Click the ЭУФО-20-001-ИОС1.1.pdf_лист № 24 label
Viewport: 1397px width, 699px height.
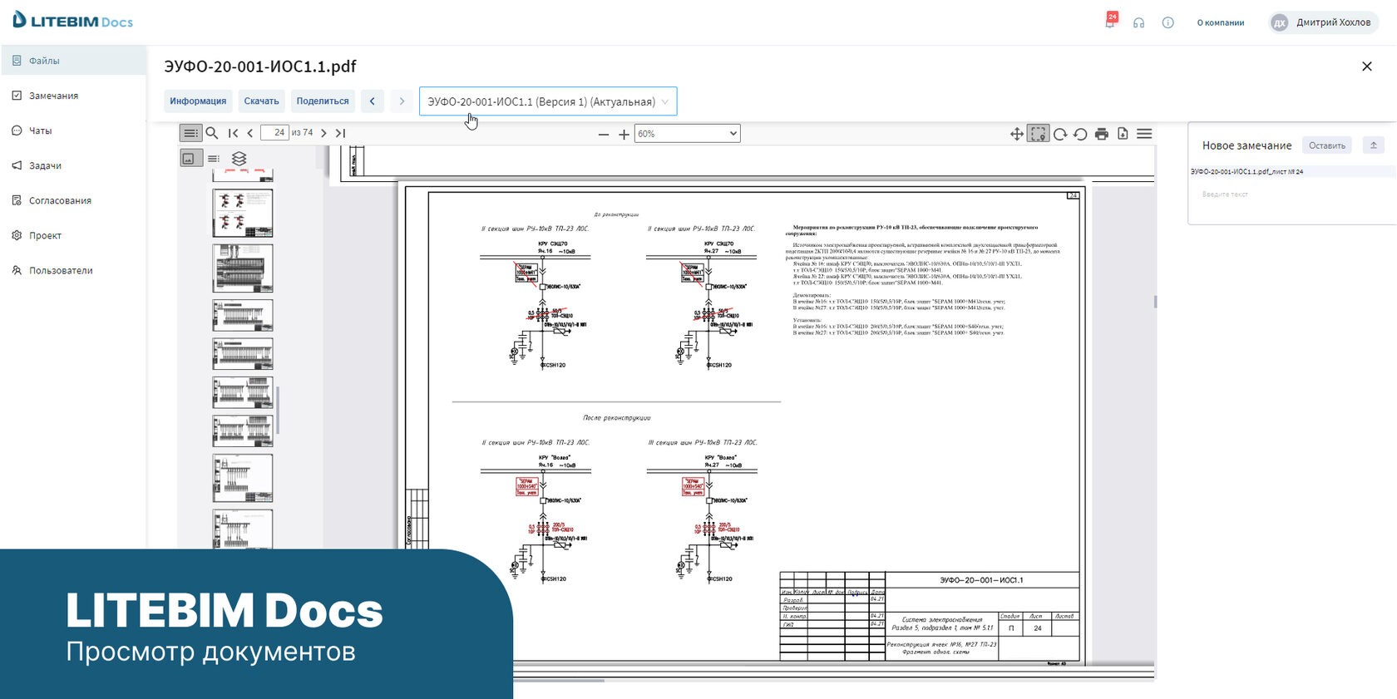1246,172
